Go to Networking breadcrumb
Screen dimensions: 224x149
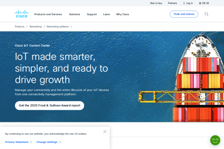(36, 26)
